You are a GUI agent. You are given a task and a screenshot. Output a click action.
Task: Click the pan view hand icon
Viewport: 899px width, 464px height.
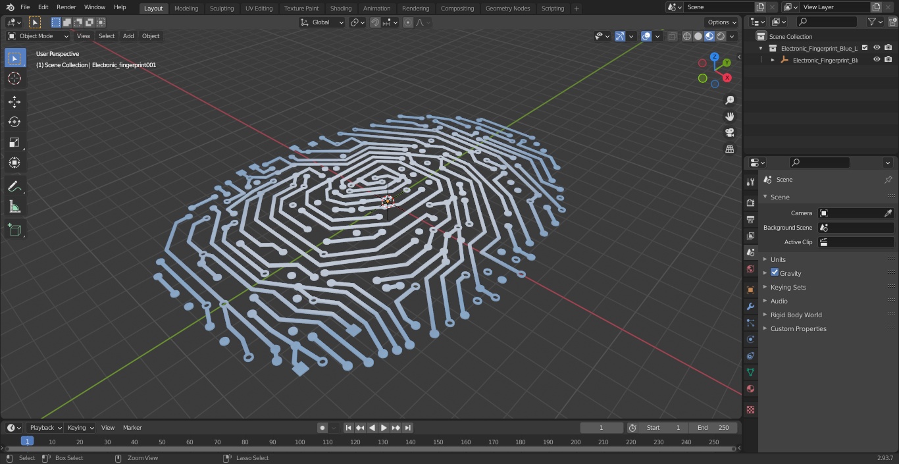tap(729, 116)
